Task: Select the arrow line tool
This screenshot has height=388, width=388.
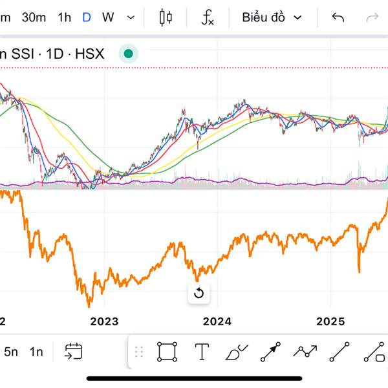Action: [x=270, y=352]
